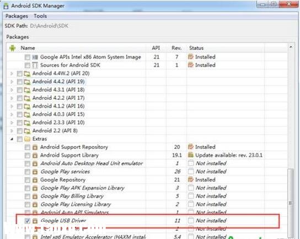Expand Android 4.3.1 (API 18) node
300x239 pixels.
[12, 90]
